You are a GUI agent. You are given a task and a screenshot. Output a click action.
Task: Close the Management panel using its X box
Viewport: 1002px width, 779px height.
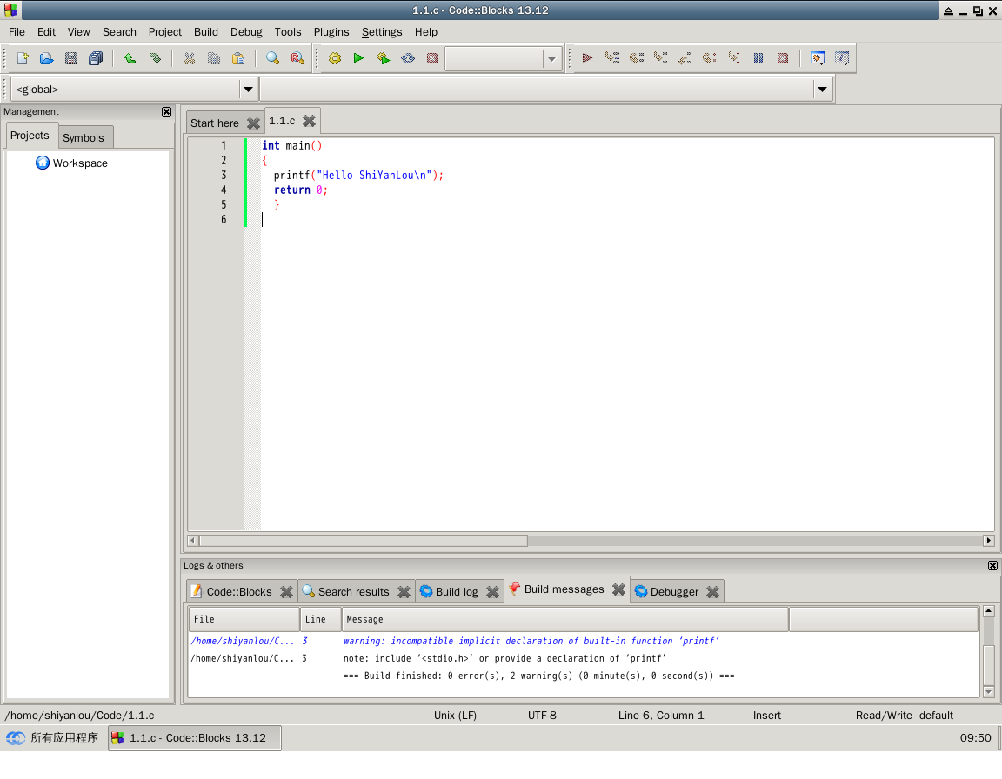(x=167, y=111)
